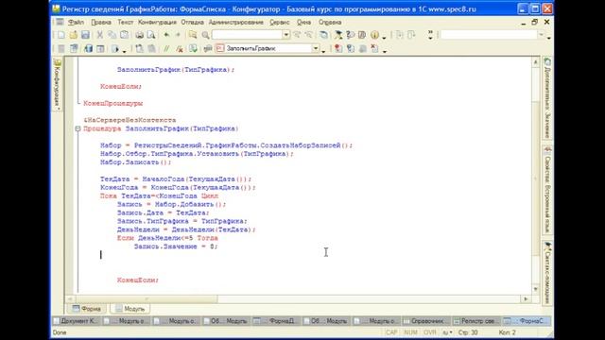Image resolution: width=605 pixels, height=340 pixels.
Task: Switch to the Форма tab
Action: coord(87,309)
